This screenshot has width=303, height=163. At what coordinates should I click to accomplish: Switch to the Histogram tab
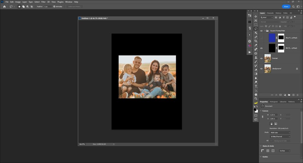[x=274, y=102]
